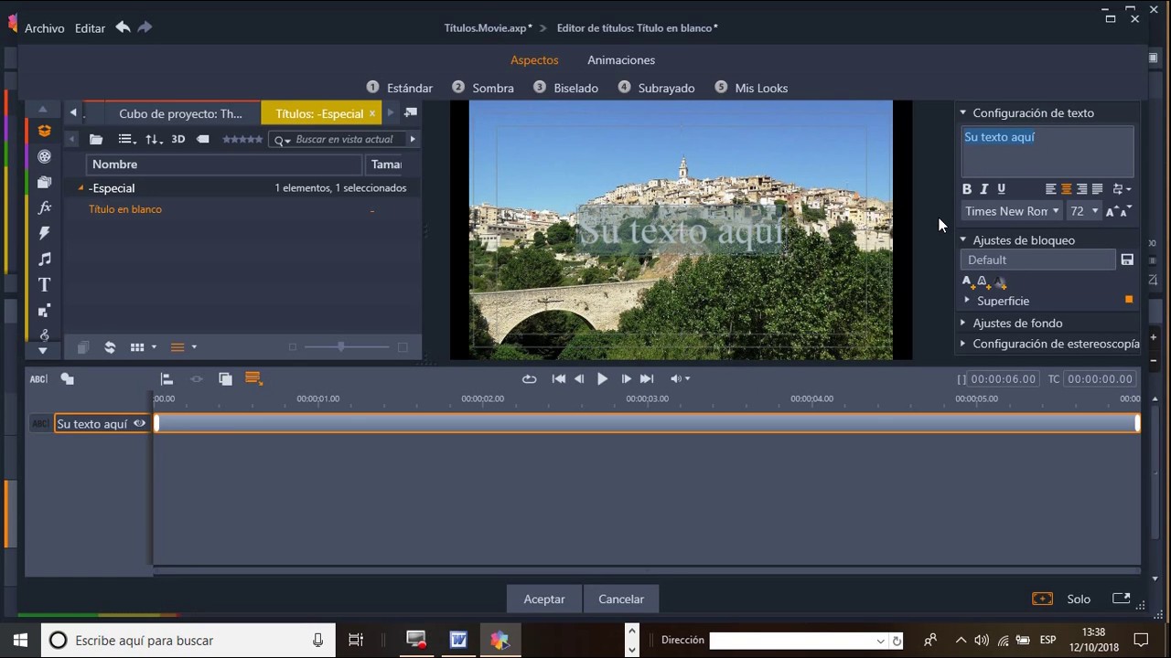The height and width of the screenshot is (658, 1171).
Task: Toggle bold text formatting
Action: pyautogui.click(x=967, y=189)
